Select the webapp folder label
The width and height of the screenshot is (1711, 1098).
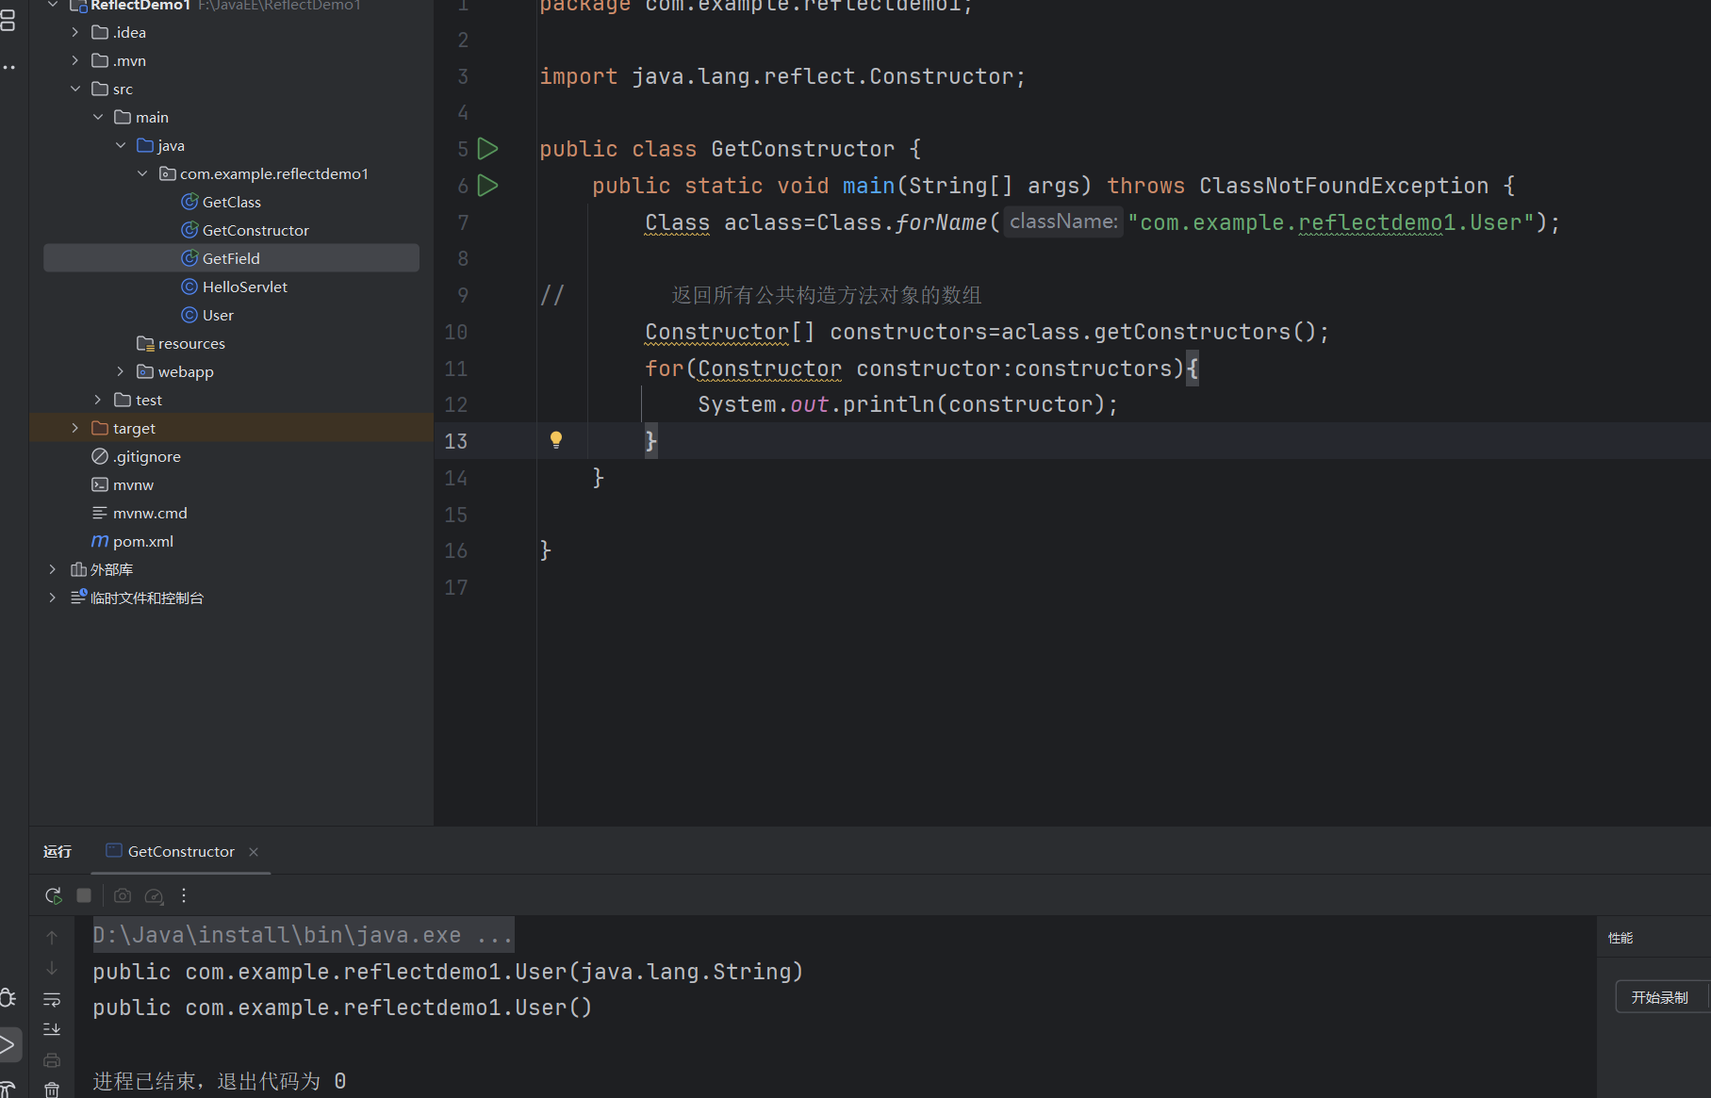[x=186, y=371]
